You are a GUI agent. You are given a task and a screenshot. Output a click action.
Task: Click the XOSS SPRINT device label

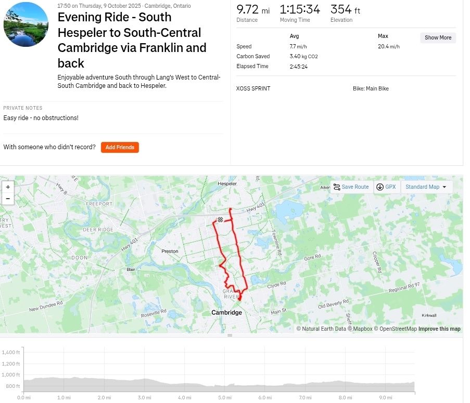253,89
